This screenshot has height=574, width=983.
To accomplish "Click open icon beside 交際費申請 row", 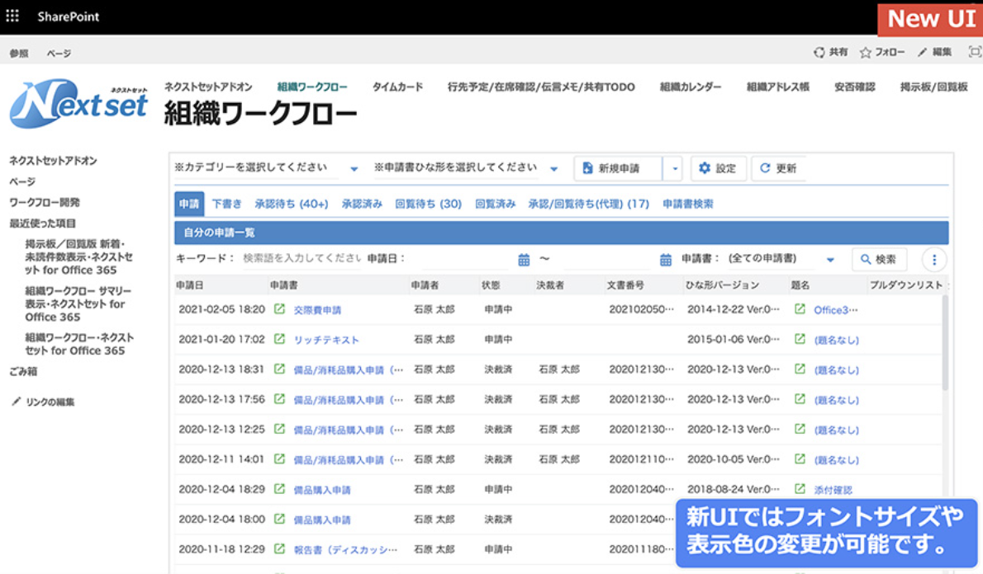I will tap(279, 310).
